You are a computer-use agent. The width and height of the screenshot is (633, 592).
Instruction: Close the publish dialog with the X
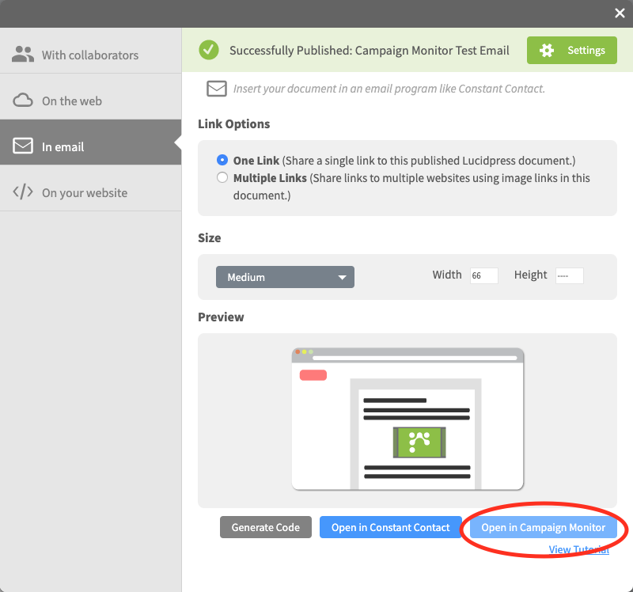coord(620,13)
